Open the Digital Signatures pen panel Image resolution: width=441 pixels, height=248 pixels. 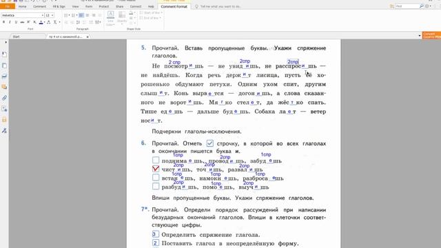4,130
